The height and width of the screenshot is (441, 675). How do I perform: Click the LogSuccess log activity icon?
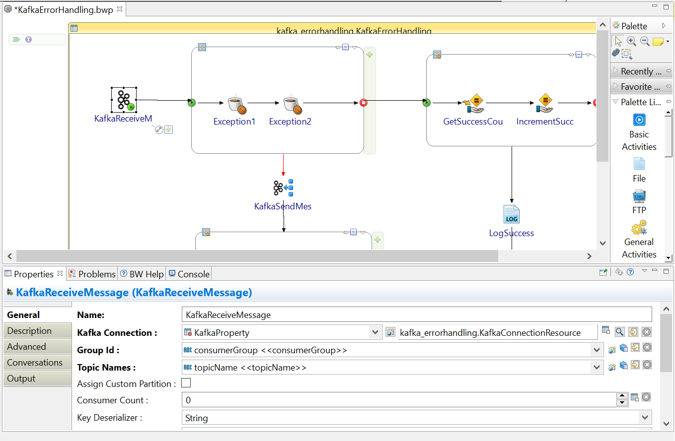coord(512,214)
